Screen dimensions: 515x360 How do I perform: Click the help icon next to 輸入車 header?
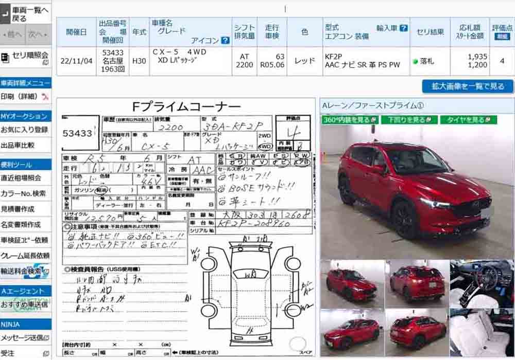[x=404, y=28]
